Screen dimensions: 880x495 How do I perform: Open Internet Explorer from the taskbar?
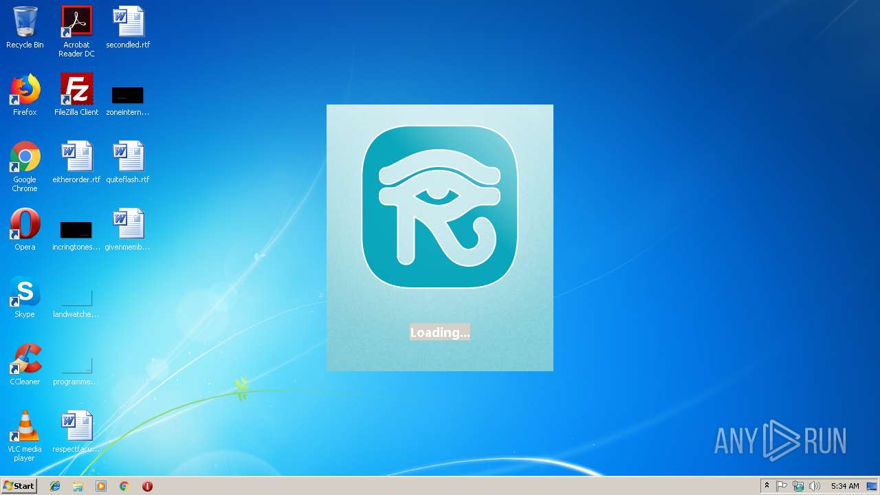click(x=55, y=486)
